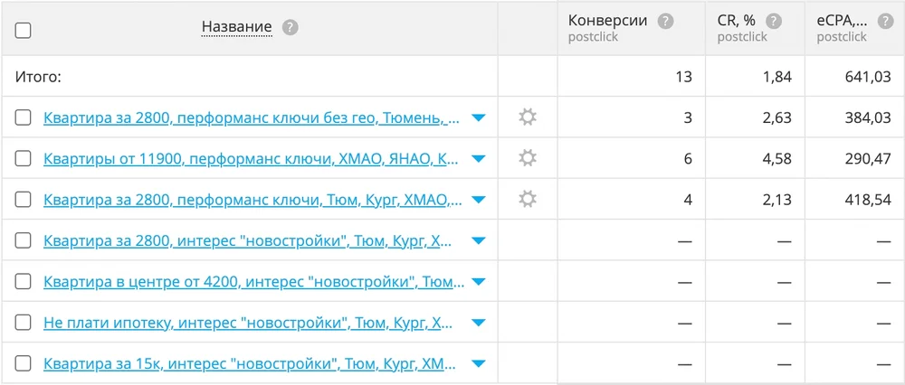The width and height of the screenshot is (905, 385).
Task: Expand dropdown arrow for 'Квартиры от 11900' campaign
Action: (479, 159)
